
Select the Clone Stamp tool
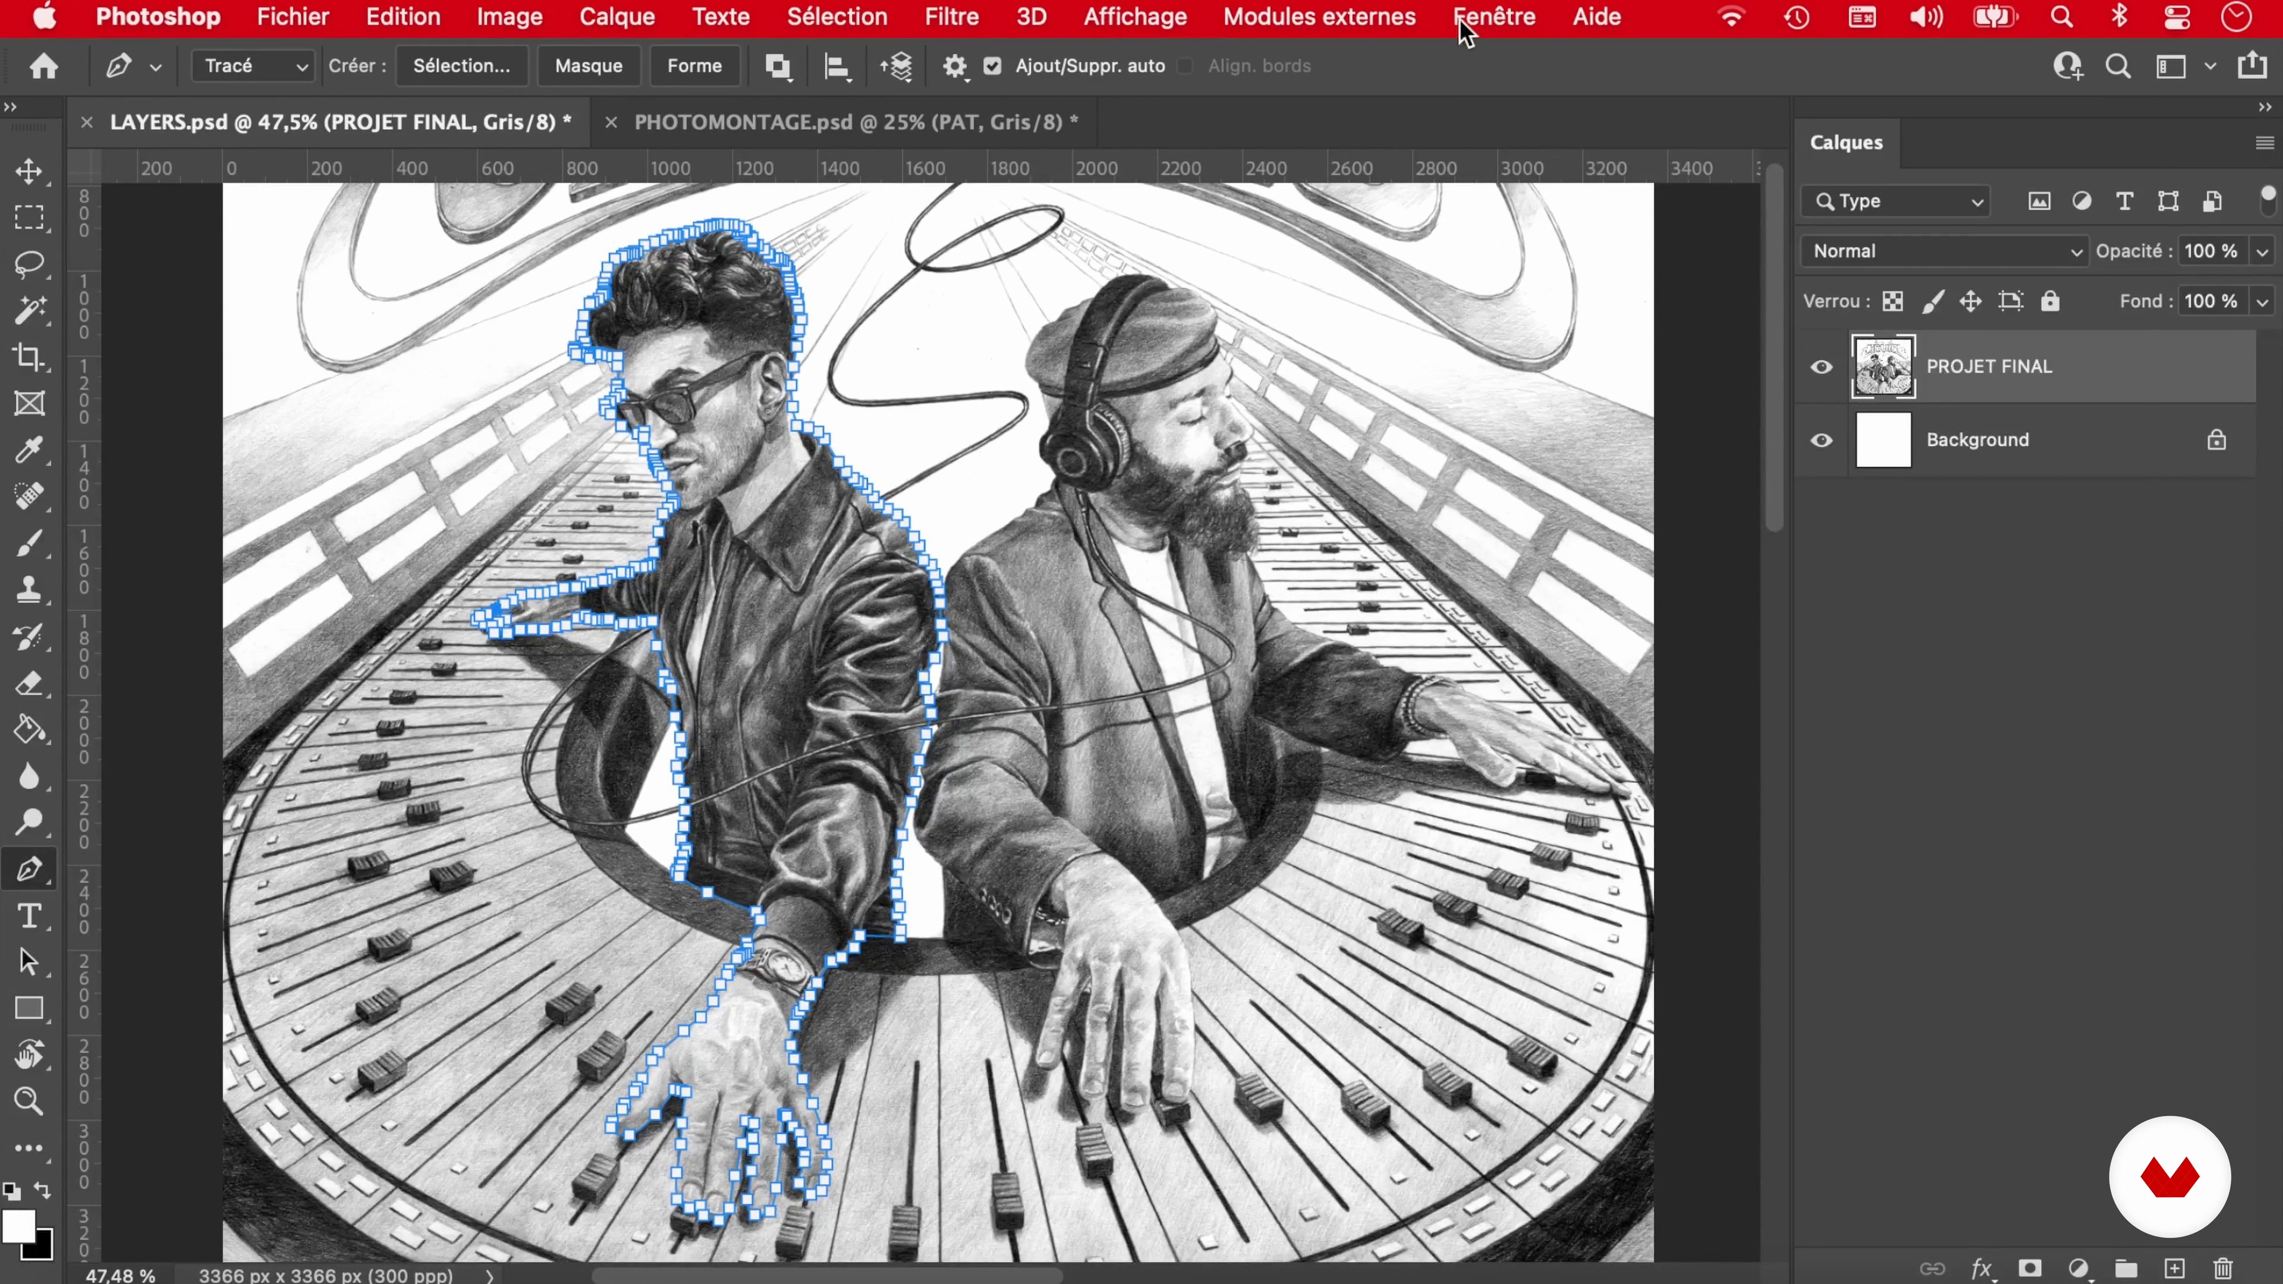29,590
